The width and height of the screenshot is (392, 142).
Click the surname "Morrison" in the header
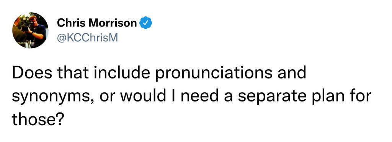click(112, 23)
